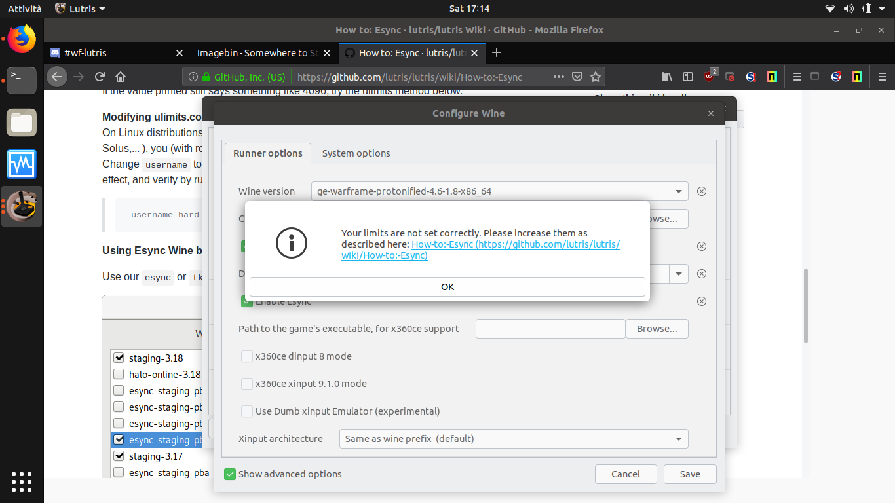Close the Configure Wine dialog
Screen dimensions: 895x503
click(711, 113)
